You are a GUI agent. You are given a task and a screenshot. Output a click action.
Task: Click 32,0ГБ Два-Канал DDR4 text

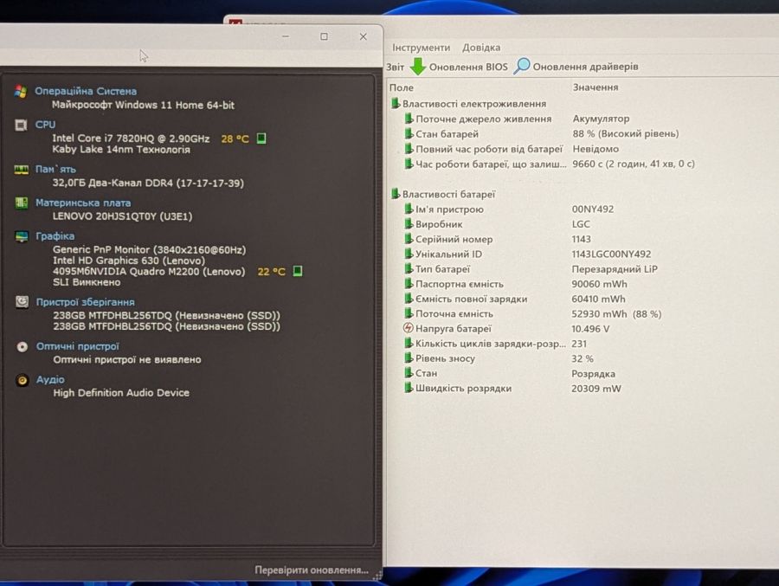pyautogui.click(x=148, y=183)
